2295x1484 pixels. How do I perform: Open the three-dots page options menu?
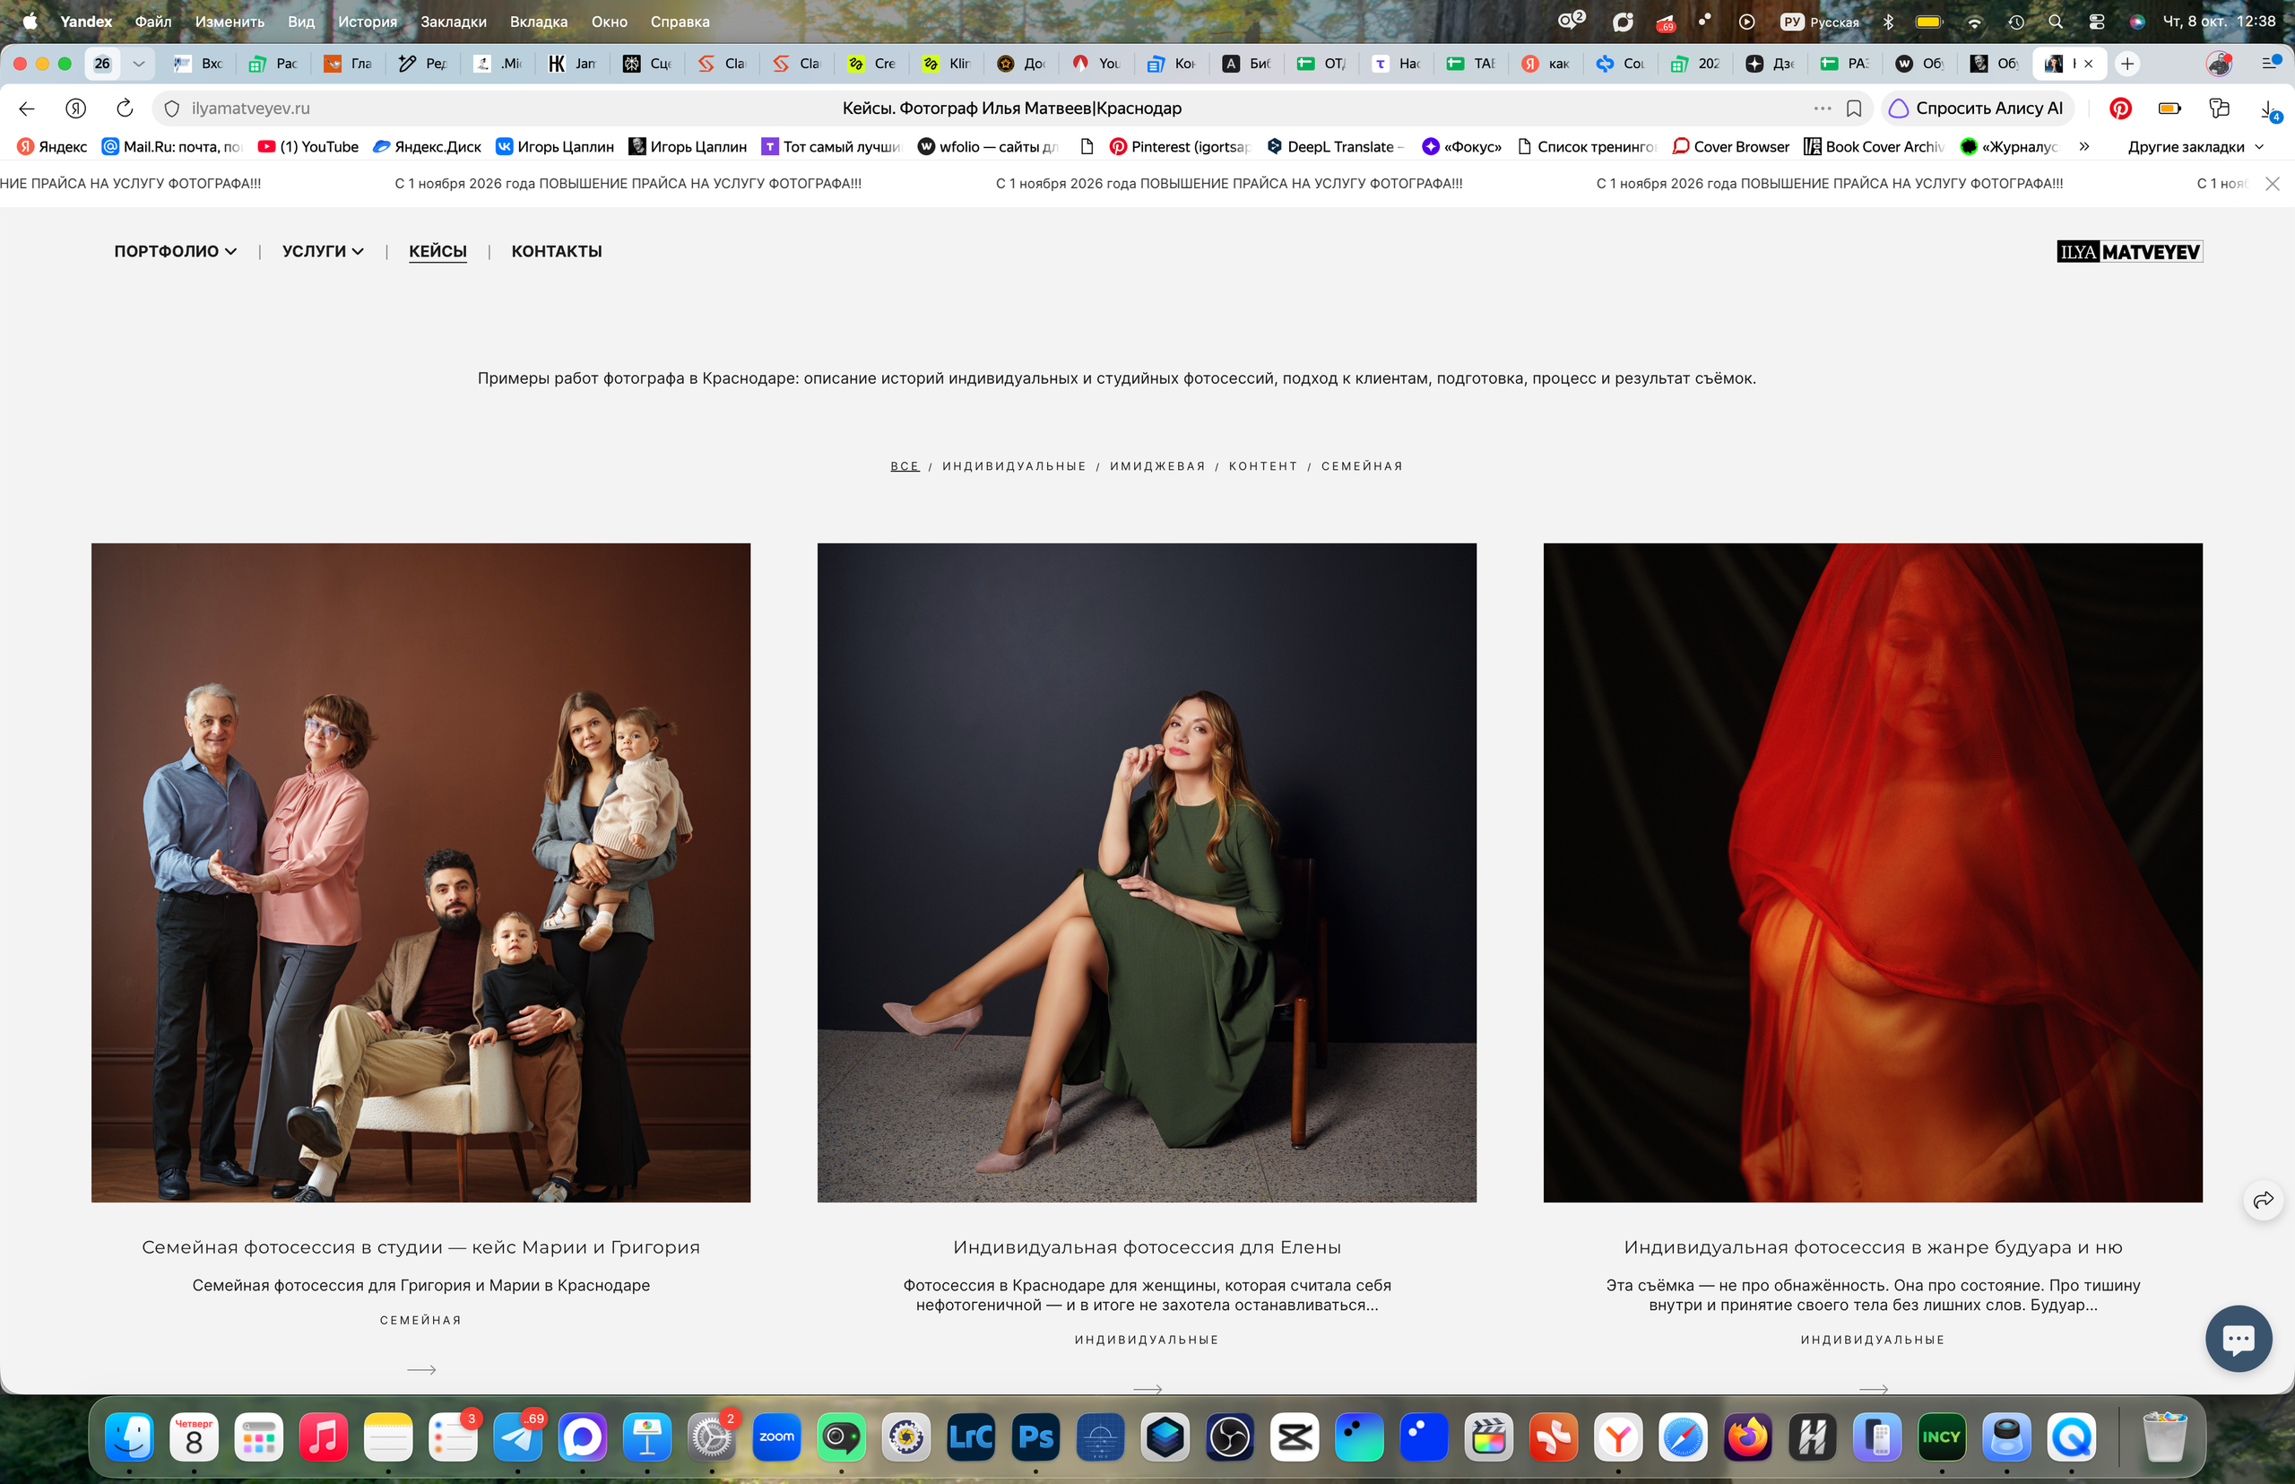[x=1823, y=108]
